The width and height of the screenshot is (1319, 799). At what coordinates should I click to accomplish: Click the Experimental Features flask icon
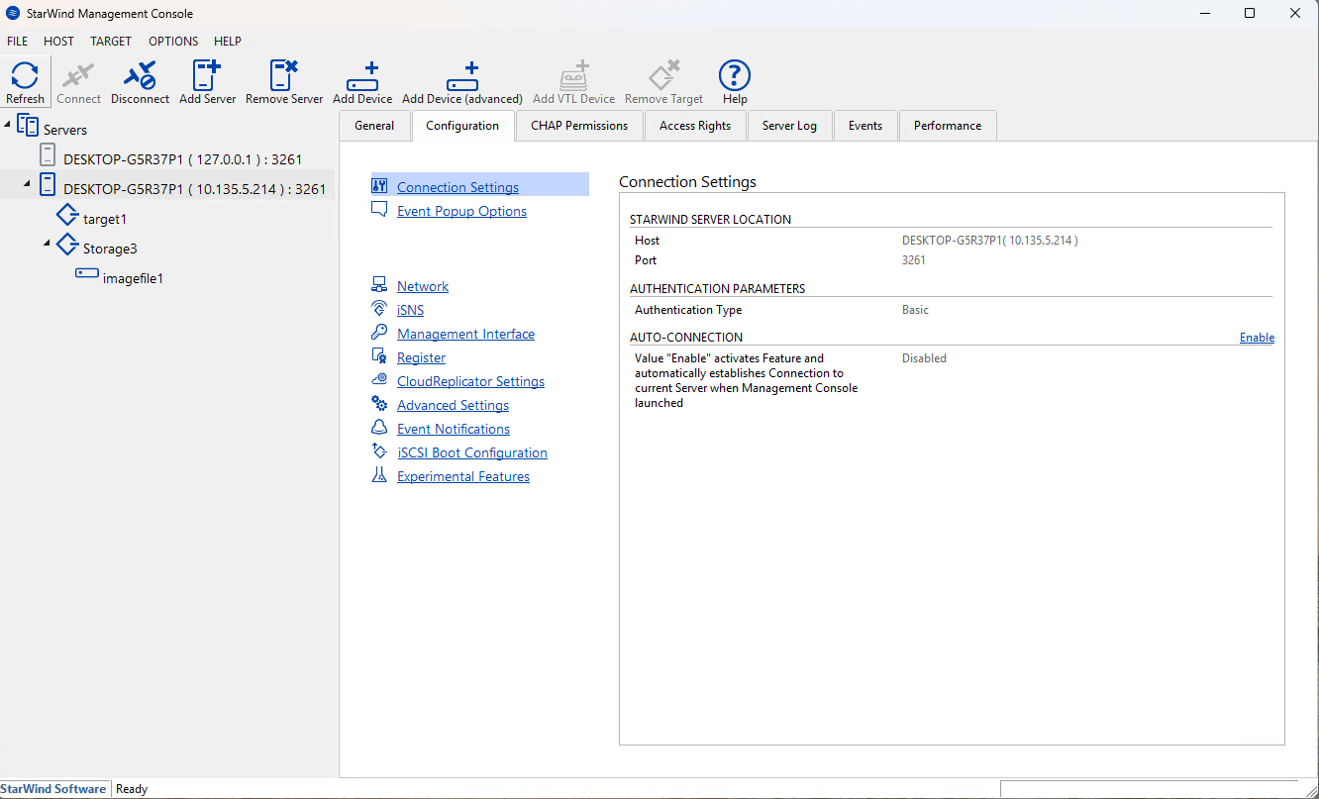(x=379, y=475)
